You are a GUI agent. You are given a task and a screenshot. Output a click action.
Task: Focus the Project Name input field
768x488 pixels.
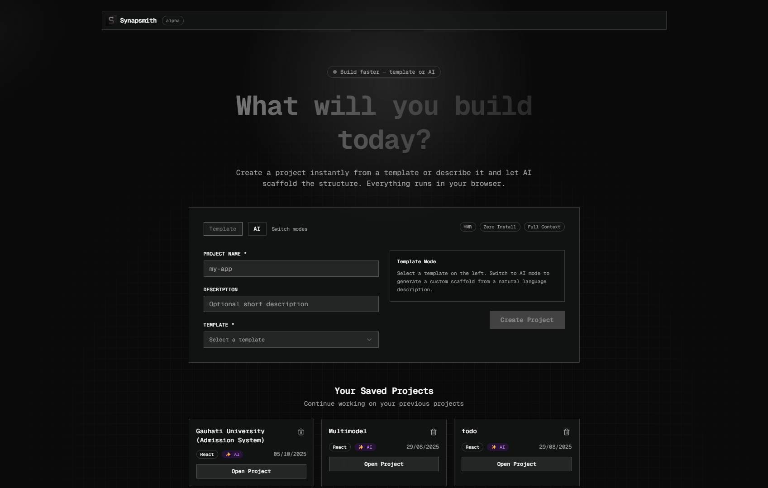pos(291,269)
